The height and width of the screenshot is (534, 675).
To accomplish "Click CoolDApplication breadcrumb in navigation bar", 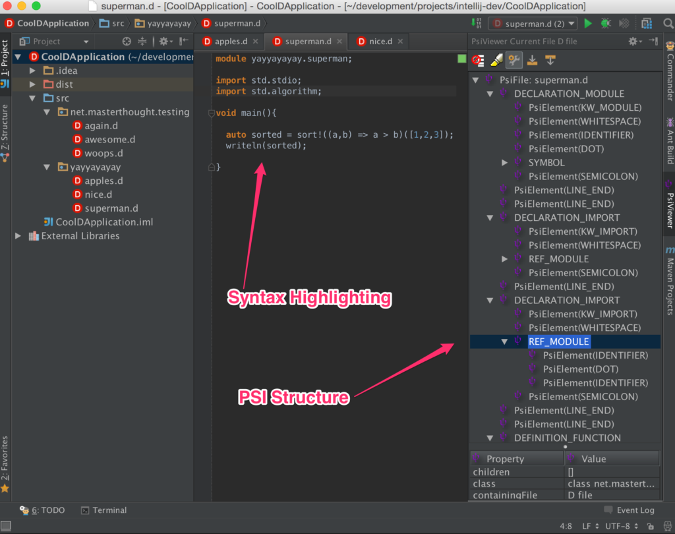I will (47, 23).
